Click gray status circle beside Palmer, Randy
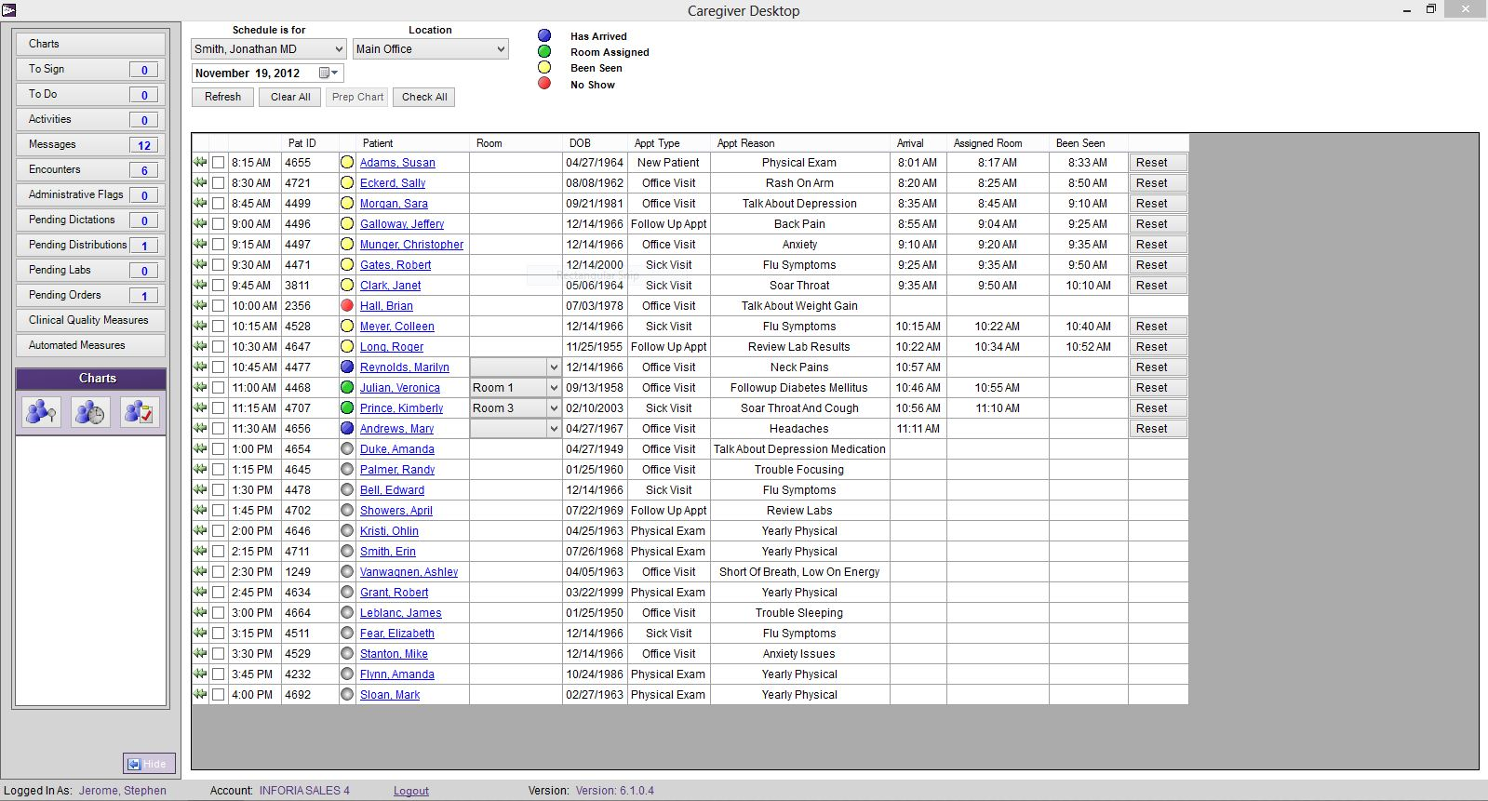The width and height of the screenshot is (1488, 801). [x=347, y=470]
